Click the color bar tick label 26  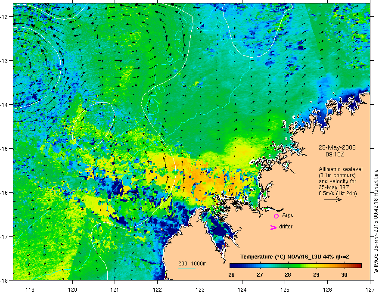click(x=231, y=275)
